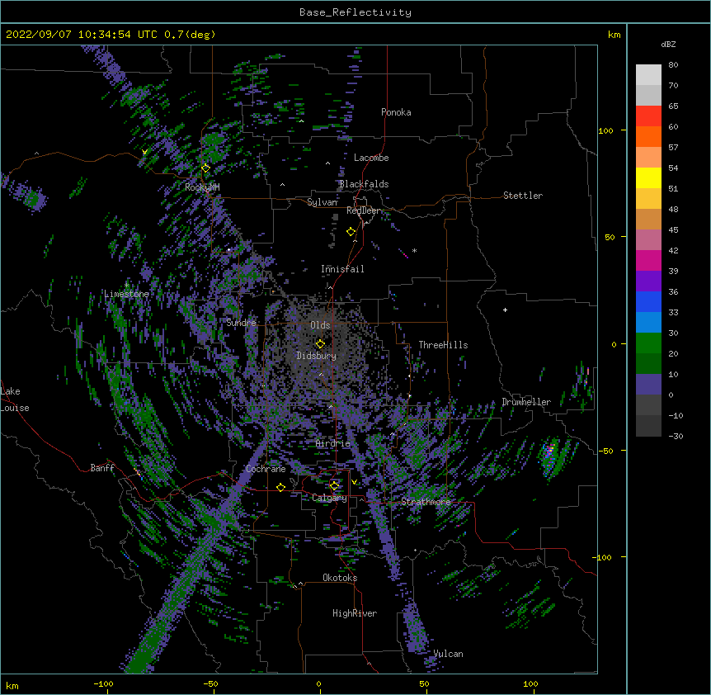The width and height of the screenshot is (711, 695).
Task: Click the ThreeHills label
Action: 443,345
